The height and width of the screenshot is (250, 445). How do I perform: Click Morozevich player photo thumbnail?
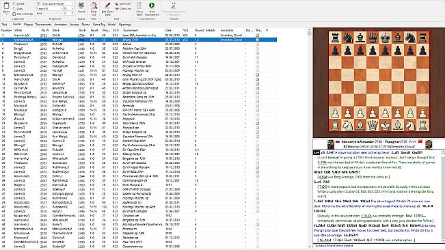(x=331, y=144)
